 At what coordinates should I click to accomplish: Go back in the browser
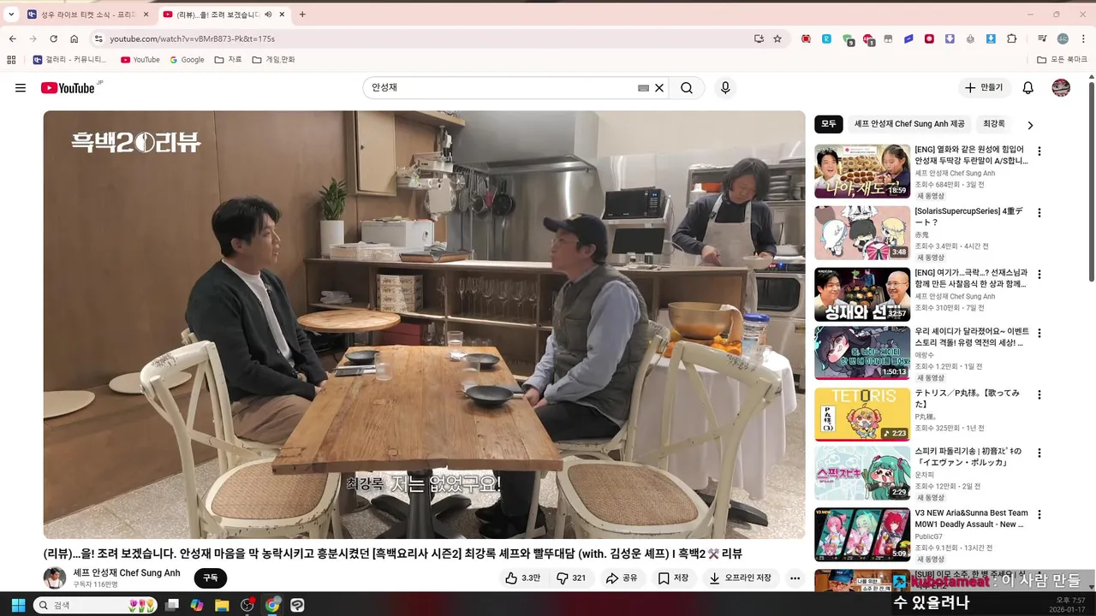click(13, 38)
